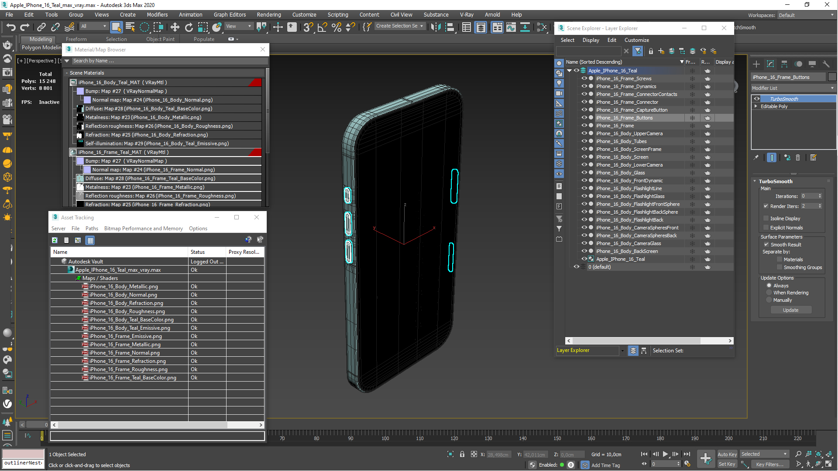Open the Utilities tab wrench icon
The height and width of the screenshot is (471, 838).
826,64
